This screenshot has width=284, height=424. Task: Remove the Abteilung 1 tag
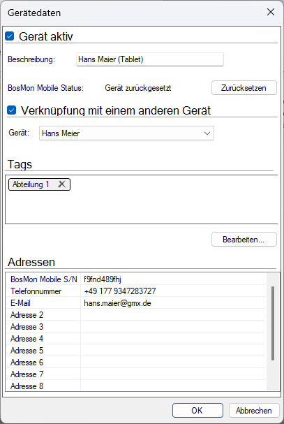pos(62,184)
